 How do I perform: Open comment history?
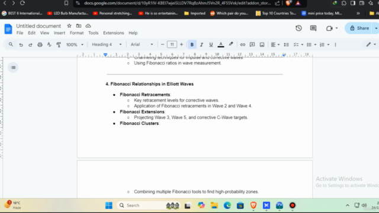tap(313, 28)
